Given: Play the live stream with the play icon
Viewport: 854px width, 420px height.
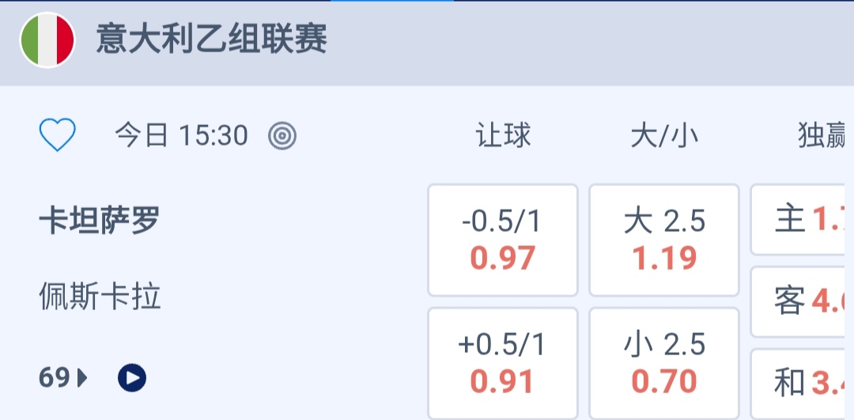Looking at the screenshot, I should tap(132, 379).
